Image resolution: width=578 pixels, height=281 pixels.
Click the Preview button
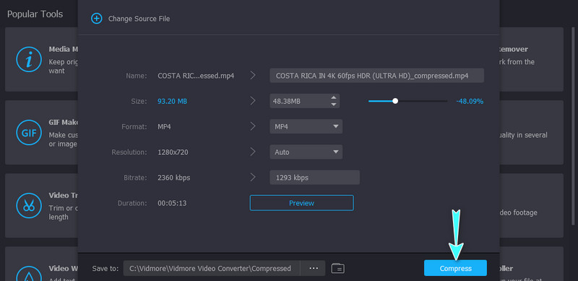(301, 203)
